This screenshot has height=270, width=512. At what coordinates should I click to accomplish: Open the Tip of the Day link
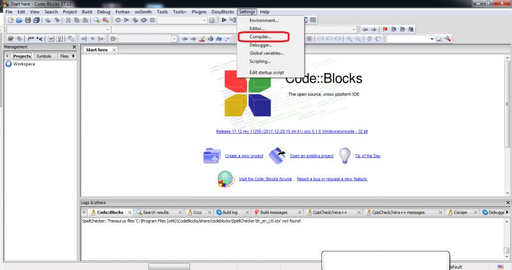click(367, 156)
